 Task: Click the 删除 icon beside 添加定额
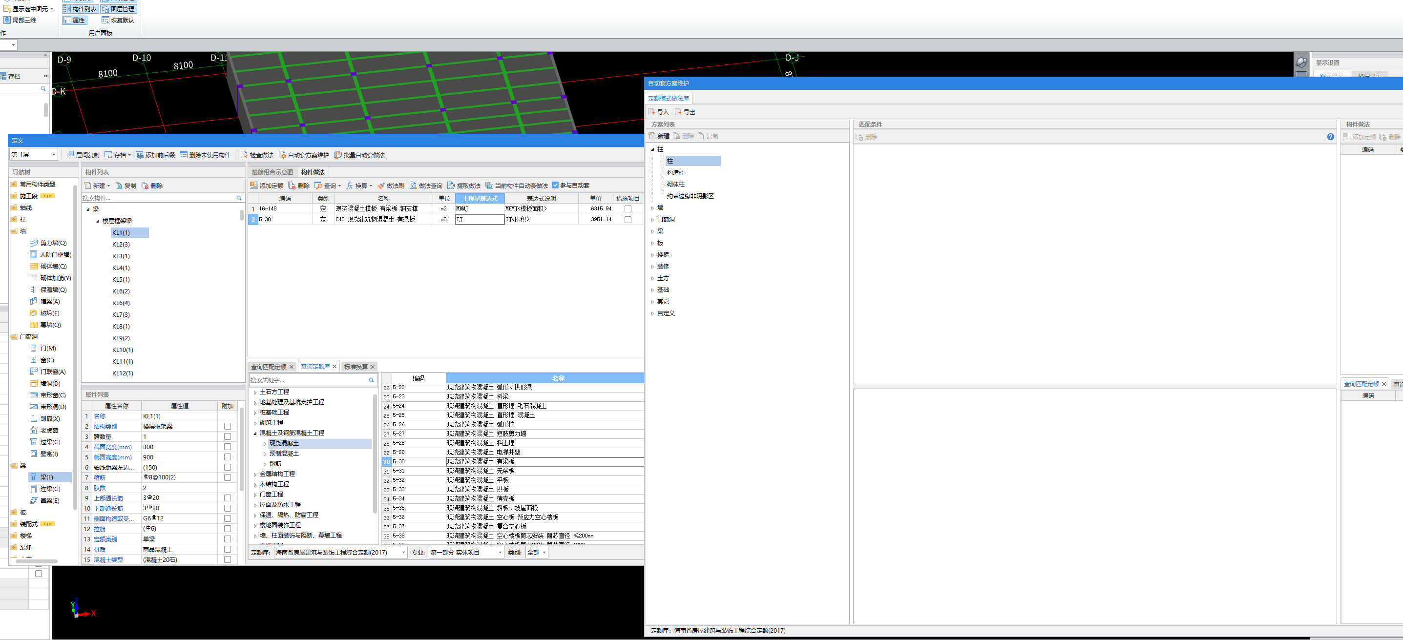(292, 186)
